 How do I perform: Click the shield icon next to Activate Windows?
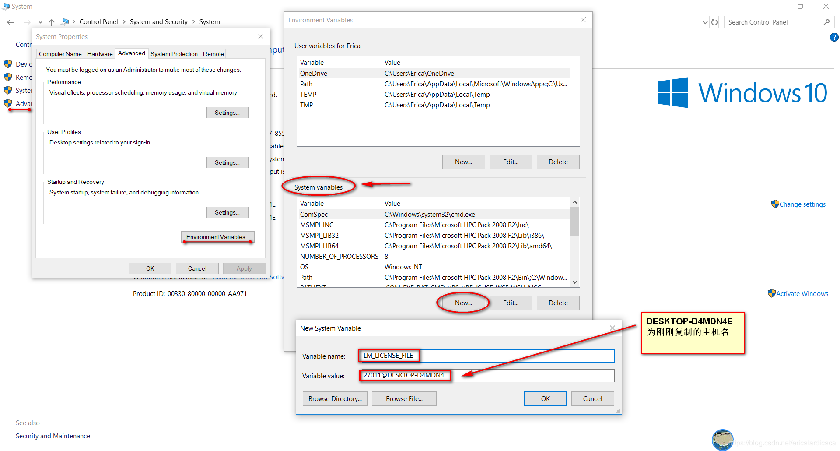pos(772,293)
